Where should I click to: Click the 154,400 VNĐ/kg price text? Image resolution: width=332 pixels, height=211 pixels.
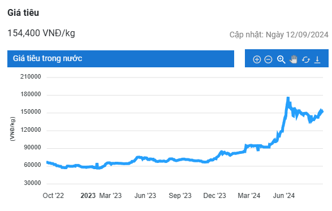(x=41, y=33)
